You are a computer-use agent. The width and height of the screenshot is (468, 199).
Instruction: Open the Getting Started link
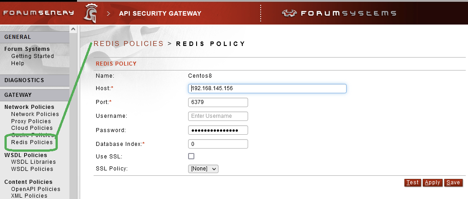pyautogui.click(x=33, y=56)
